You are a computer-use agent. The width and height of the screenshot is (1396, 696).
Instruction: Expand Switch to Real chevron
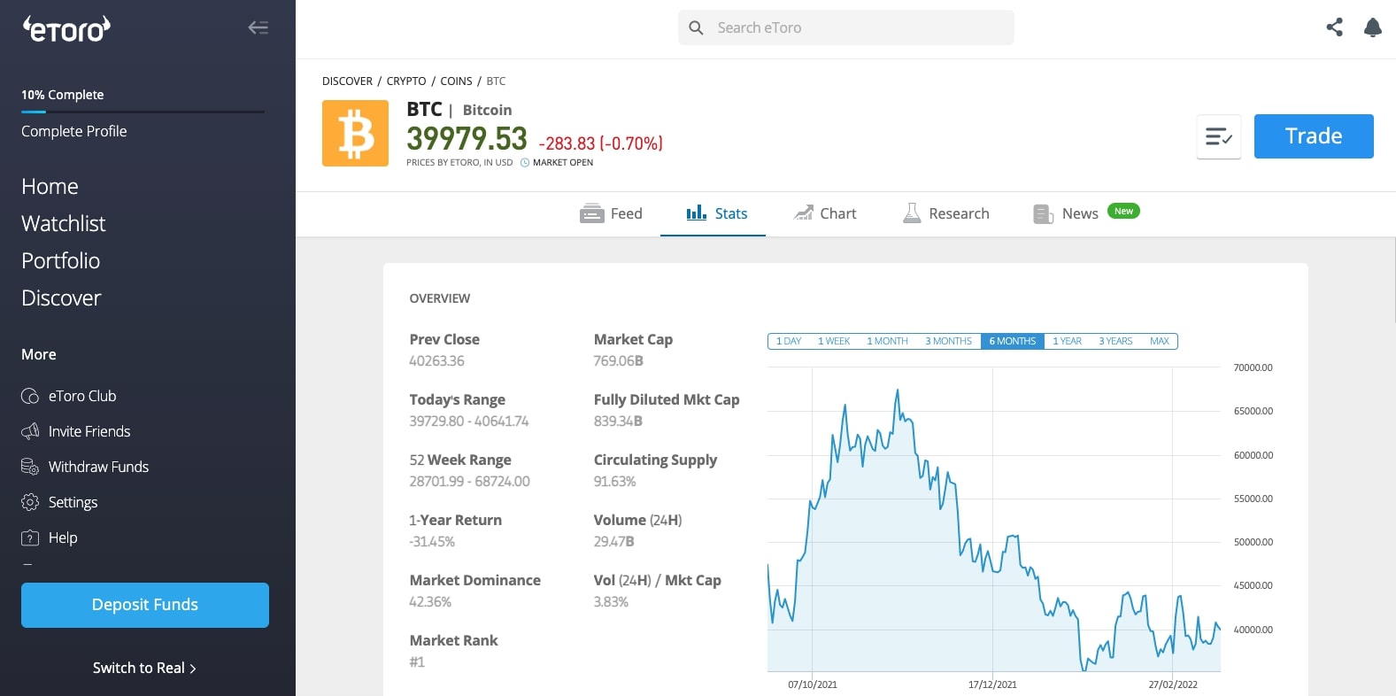[x=193, y=669]
